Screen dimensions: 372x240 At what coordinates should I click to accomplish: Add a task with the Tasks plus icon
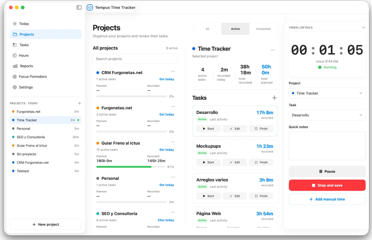274,98
